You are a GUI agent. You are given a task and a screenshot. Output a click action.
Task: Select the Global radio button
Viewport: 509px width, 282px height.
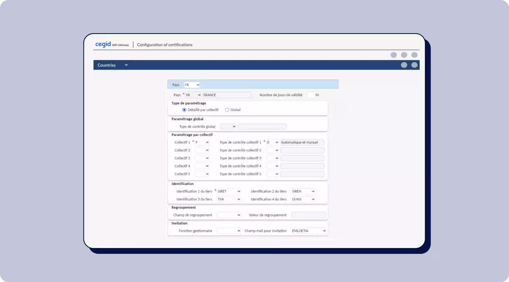227,110
